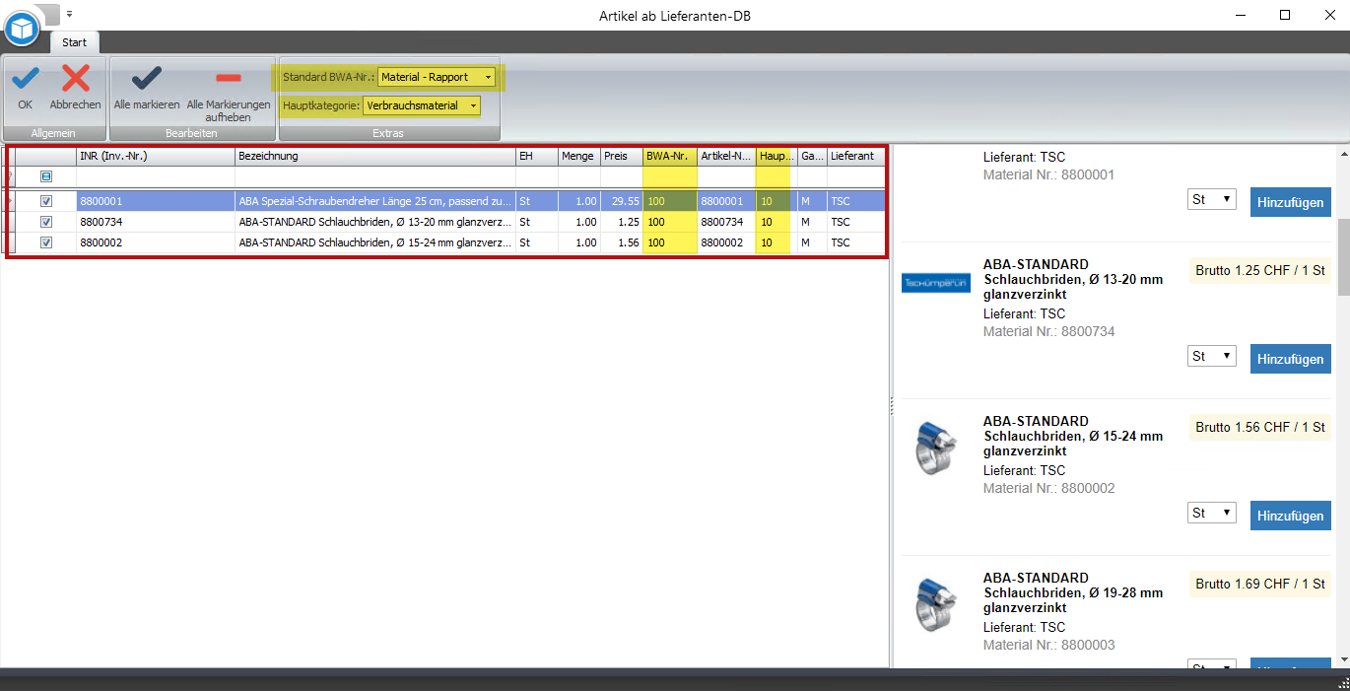Uncheck the checkbox for row 8800001
The image size is (1350, 691).
[x=46, y=201]
